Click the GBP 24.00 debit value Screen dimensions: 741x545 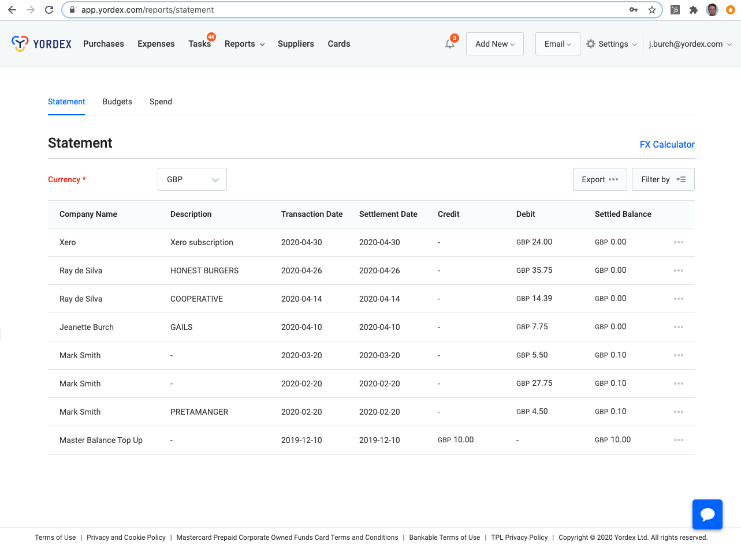(x=534, y=242)
